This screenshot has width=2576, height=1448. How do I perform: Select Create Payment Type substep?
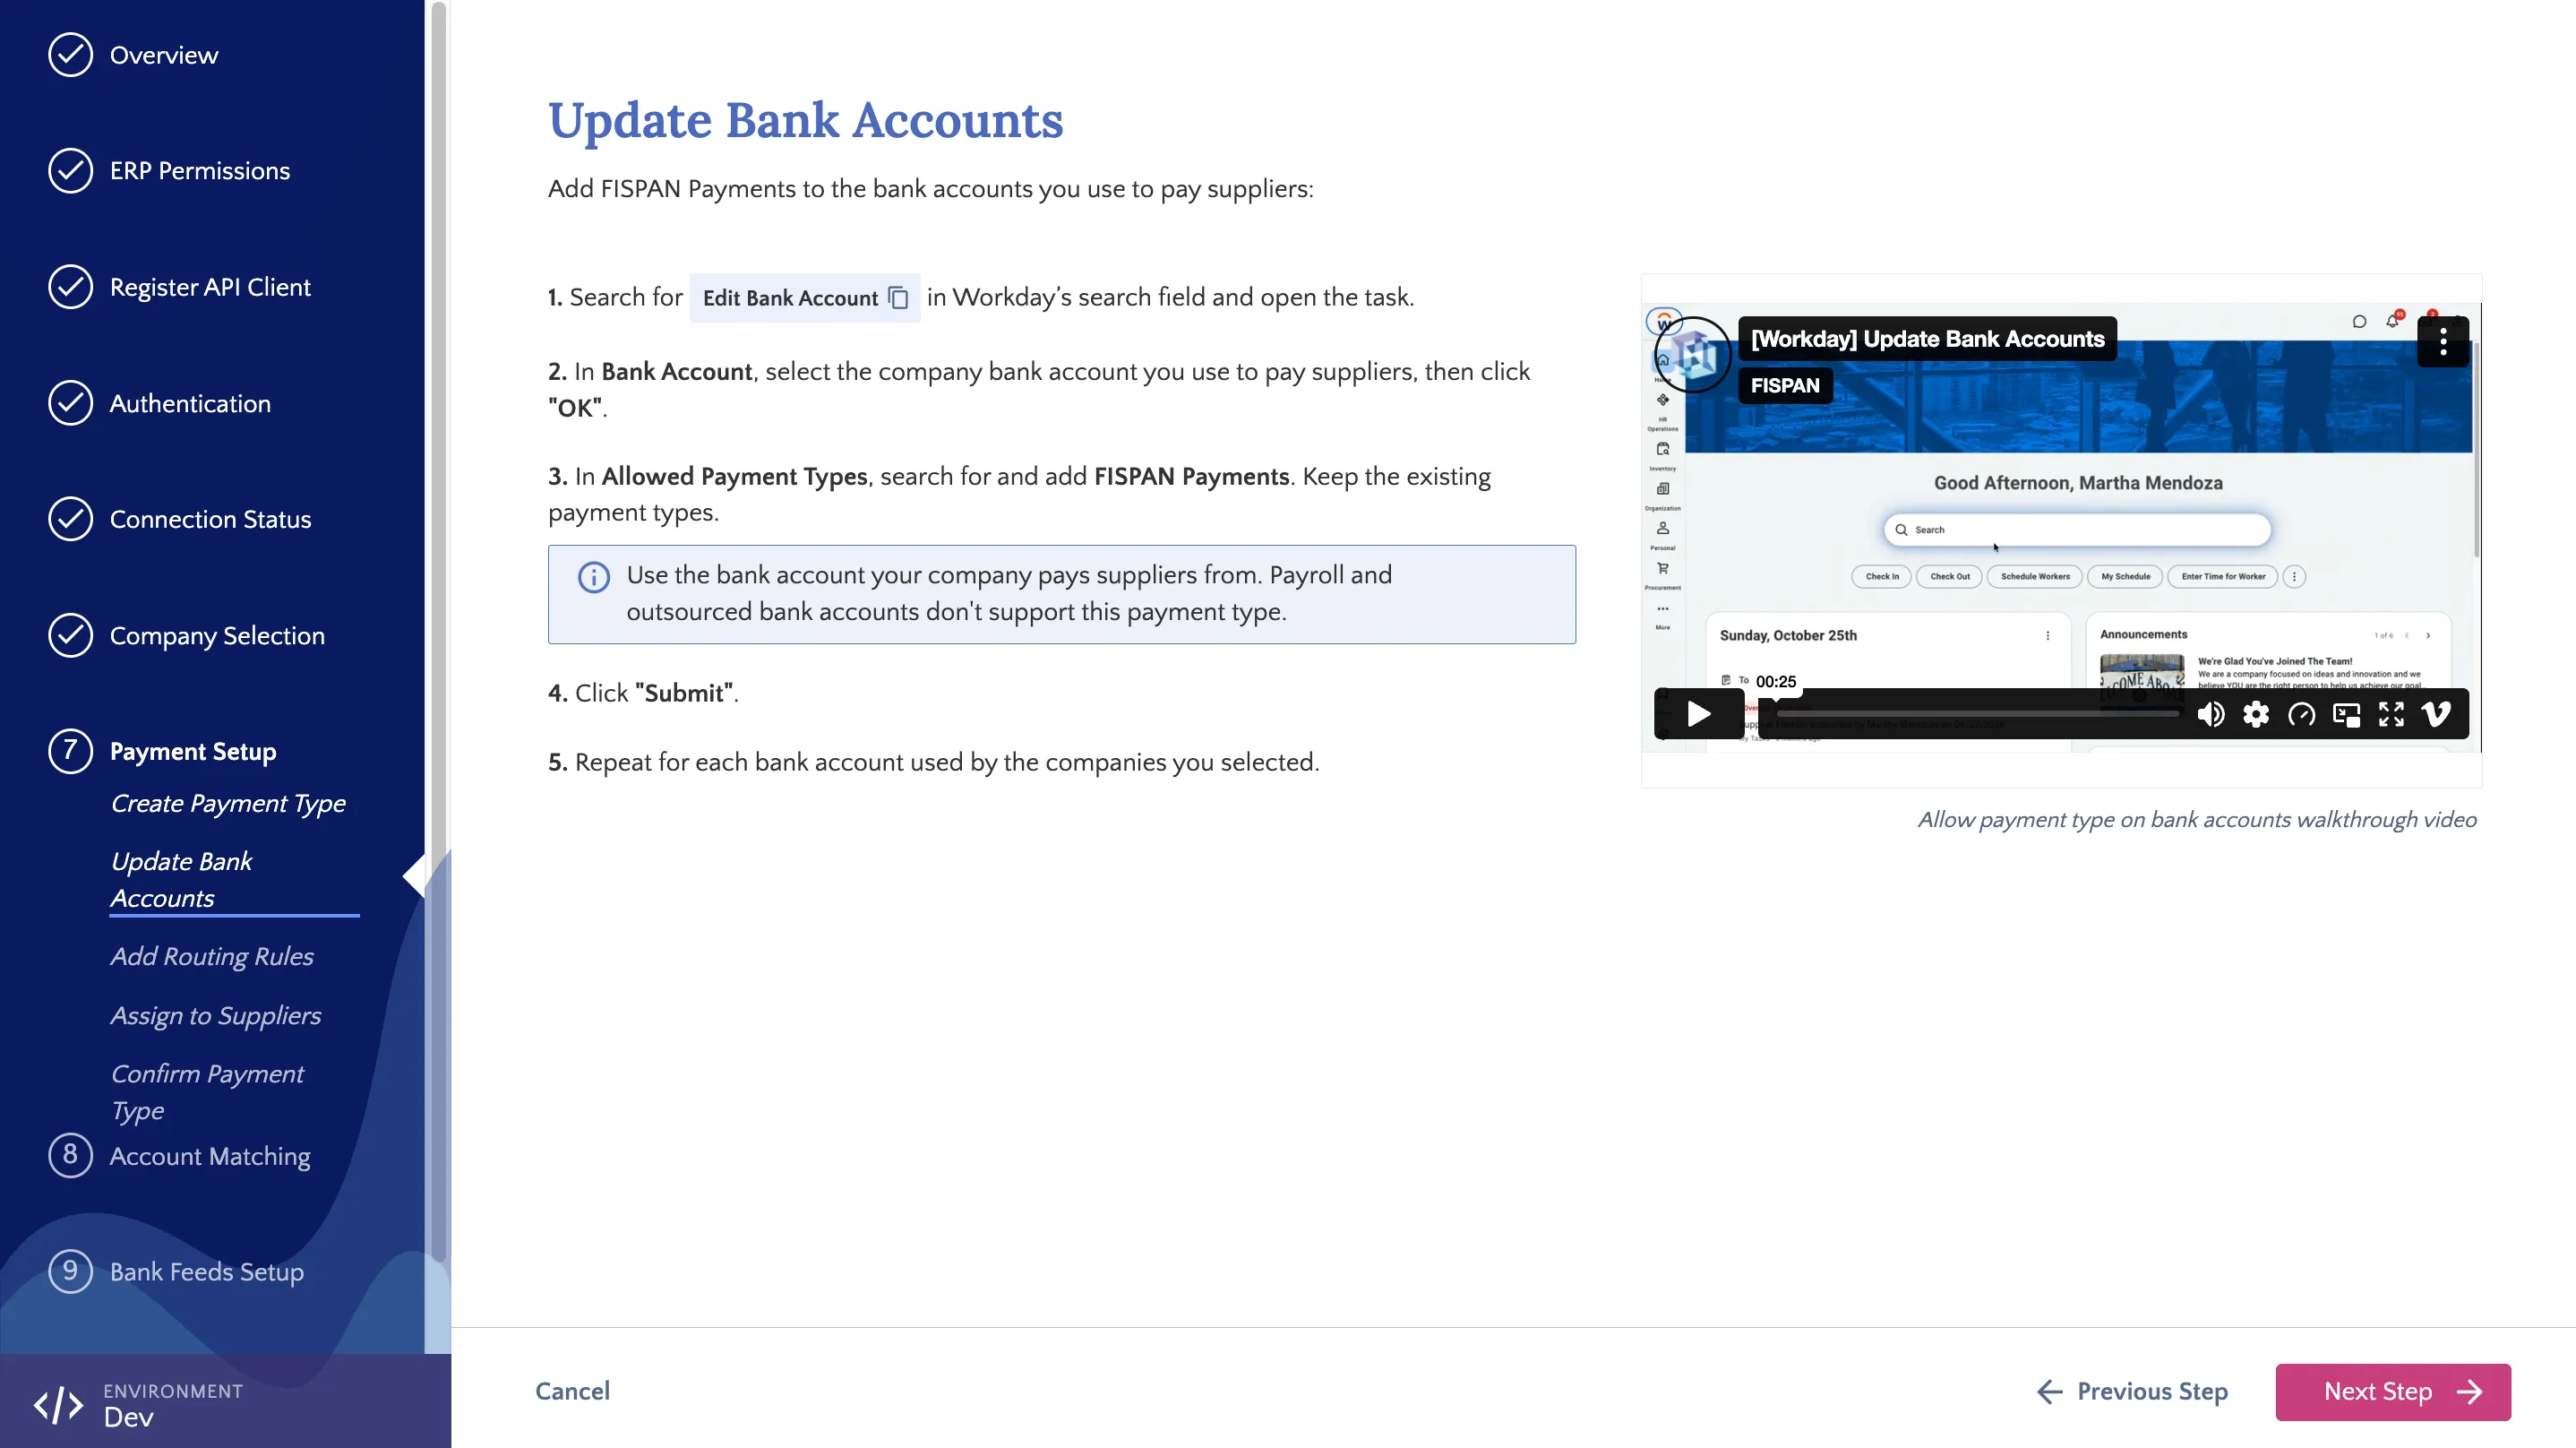(x=228, y=804)
